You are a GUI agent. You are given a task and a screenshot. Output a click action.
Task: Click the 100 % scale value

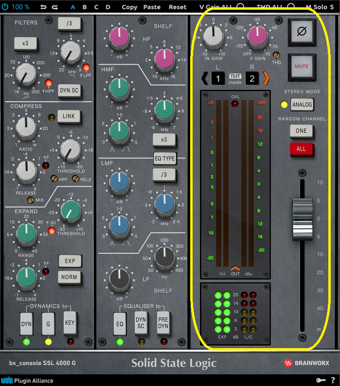click(x=20, y=7)
